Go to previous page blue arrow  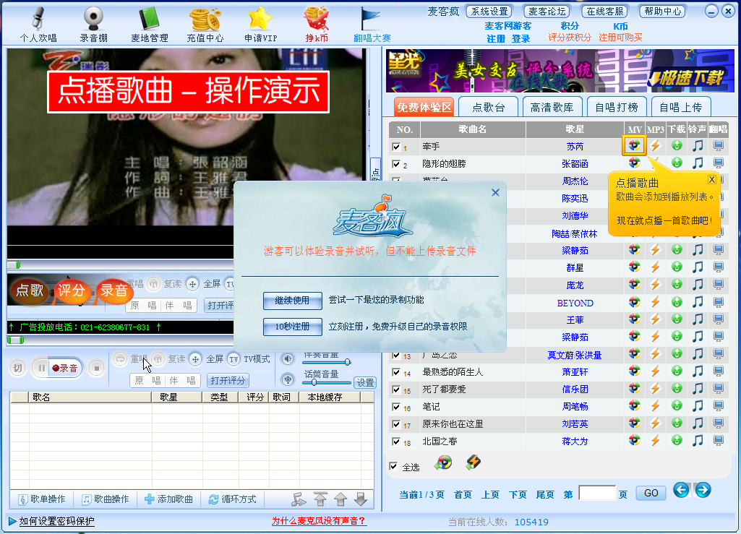pyautogui.click(x=681, y=490)
